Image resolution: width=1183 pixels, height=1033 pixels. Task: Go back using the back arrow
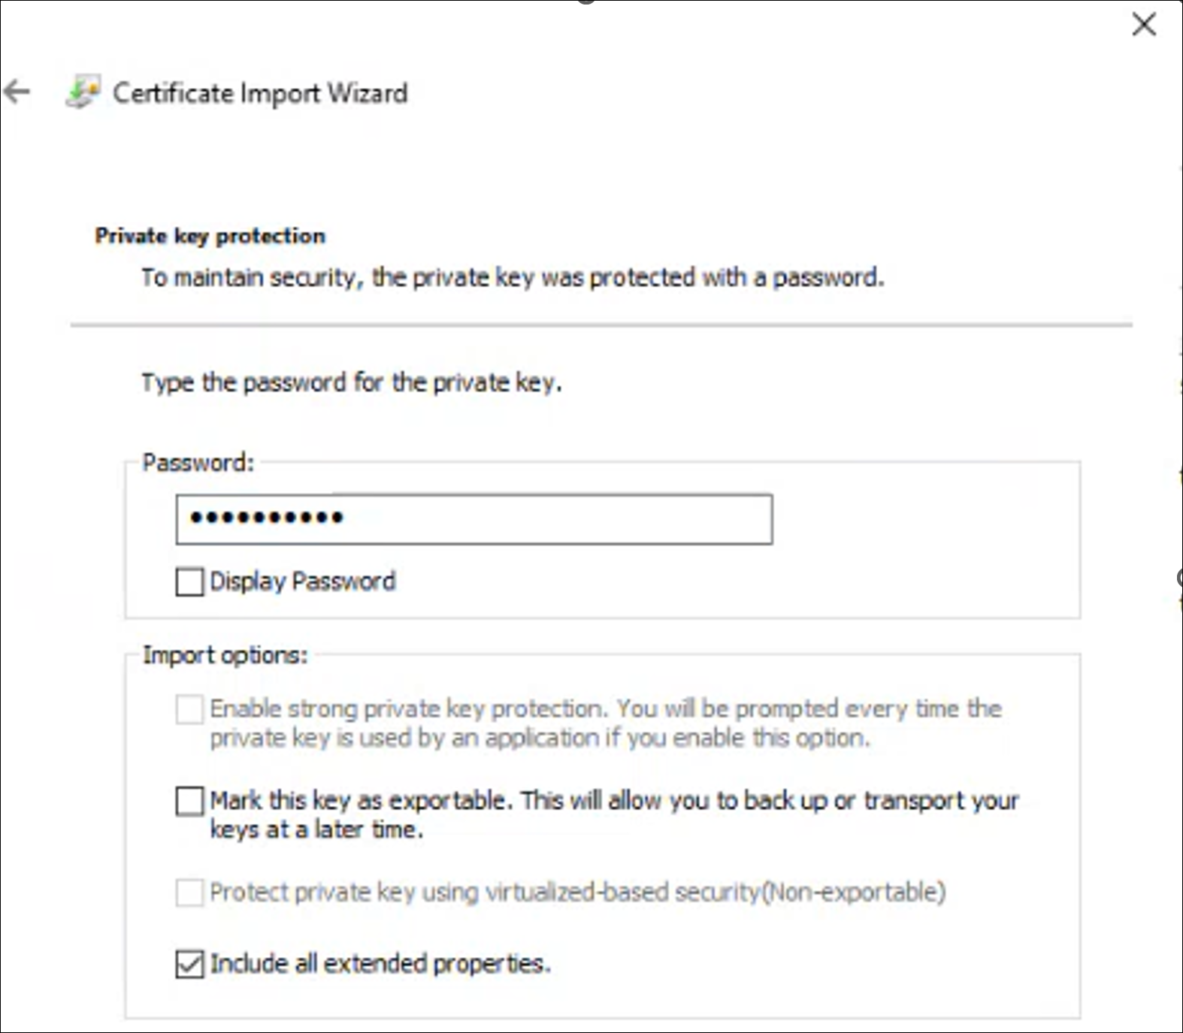pos(17,92)
